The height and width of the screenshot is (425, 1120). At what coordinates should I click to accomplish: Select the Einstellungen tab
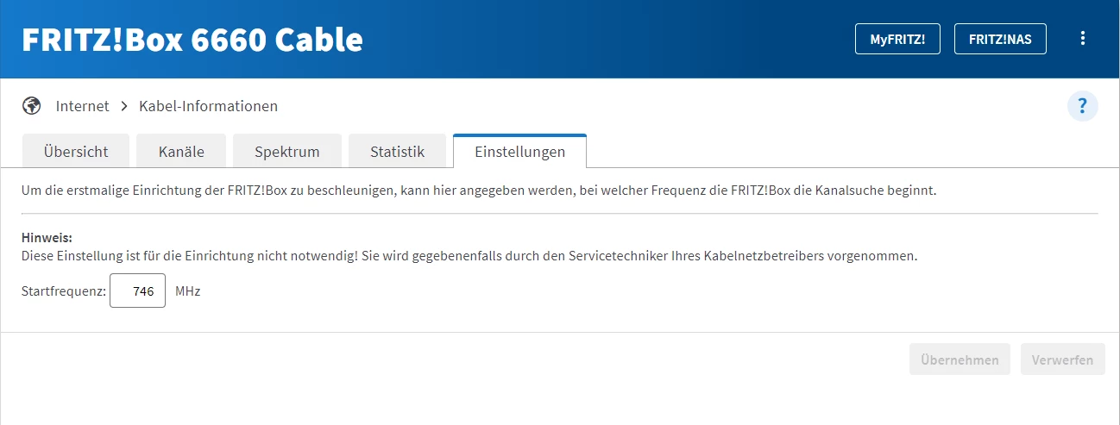(x=520, y=151)
